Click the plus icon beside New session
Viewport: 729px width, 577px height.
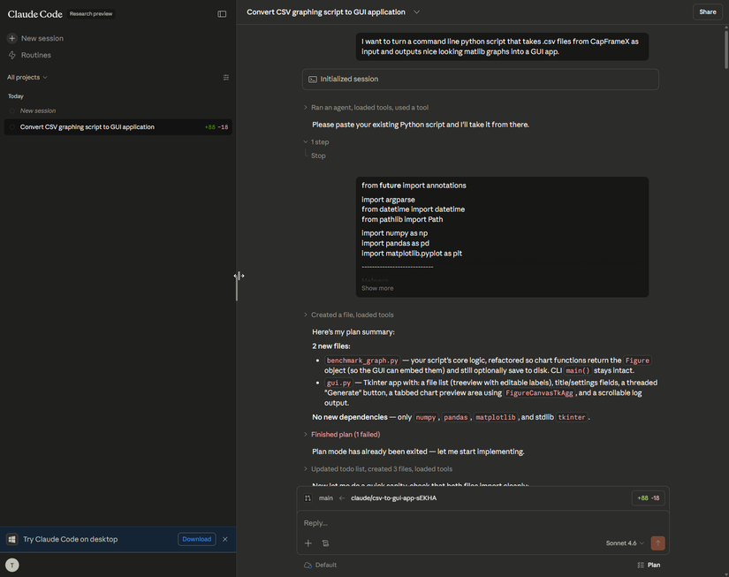(12, 39)
